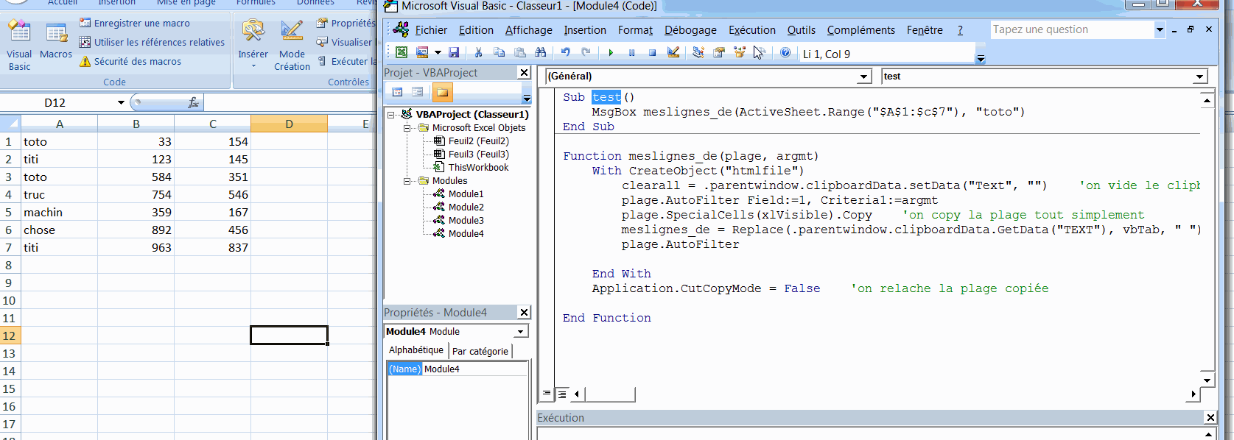
Task: Open the Project Explorer icon
Action: click(x=698, y=52)
